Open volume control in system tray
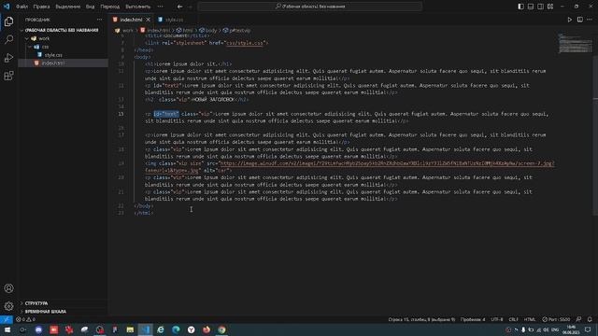Viewport: 598px width, 336px height. tap(546, 329)
